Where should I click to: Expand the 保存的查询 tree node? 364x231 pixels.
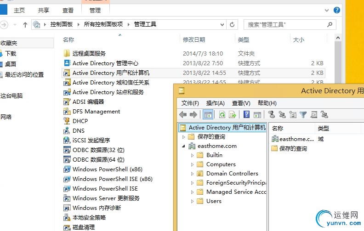tap(183, 137)
